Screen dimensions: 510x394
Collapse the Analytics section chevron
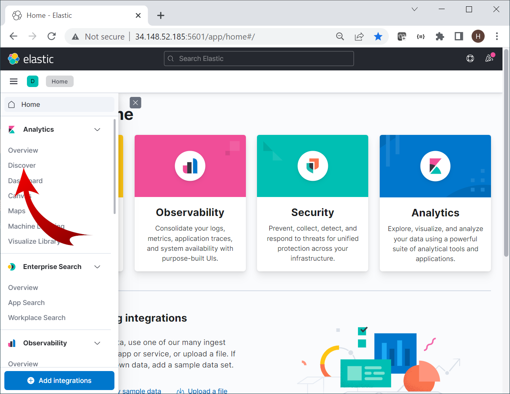[x=97, y=129]
